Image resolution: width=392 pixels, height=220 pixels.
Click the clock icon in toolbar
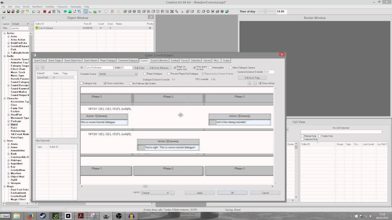point(134,12)
